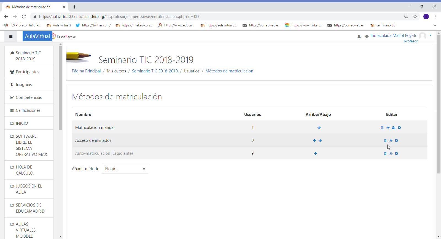The width and height of the screenshot is (441, 239).
Task: Follow the Página Principal breadcrumb link
Action: coord(86,71)
